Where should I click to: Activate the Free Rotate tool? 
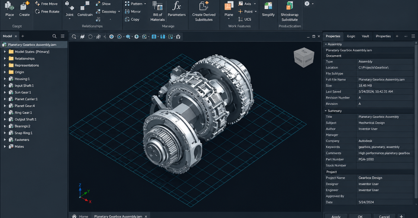point(47,11)
